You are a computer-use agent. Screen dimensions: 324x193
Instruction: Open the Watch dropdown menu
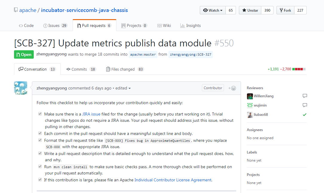click(x=213, y=10)
